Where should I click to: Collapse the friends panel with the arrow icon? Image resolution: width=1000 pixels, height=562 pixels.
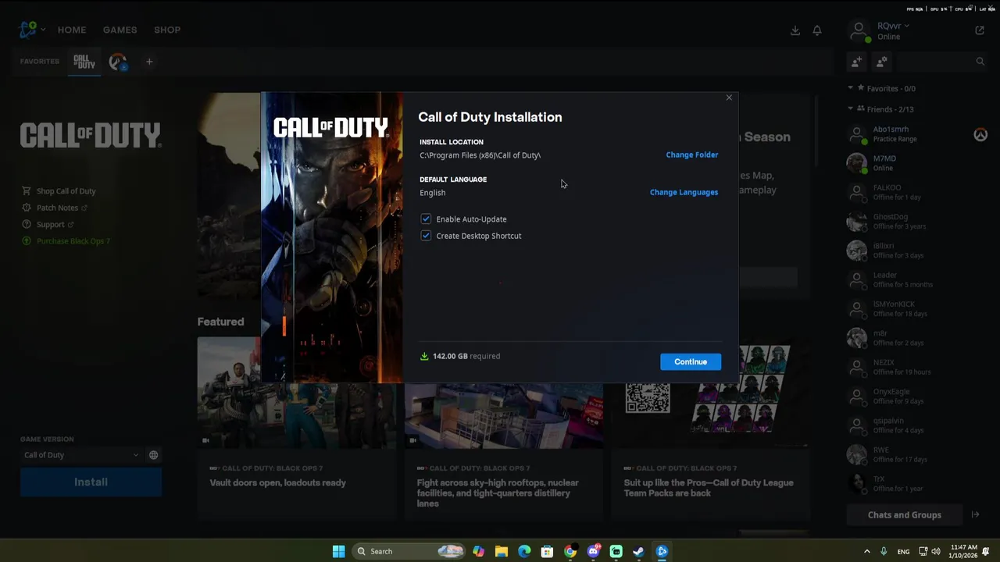tap(975, 514)
